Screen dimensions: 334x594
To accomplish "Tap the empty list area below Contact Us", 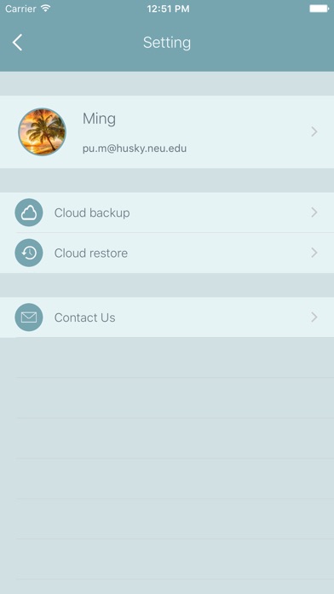I will point(167,466).
